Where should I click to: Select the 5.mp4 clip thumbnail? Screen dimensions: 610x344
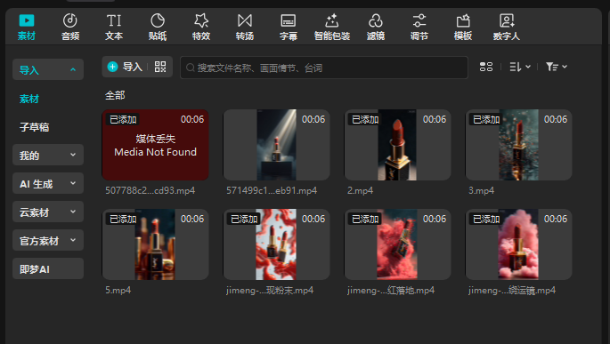(155, 244)
